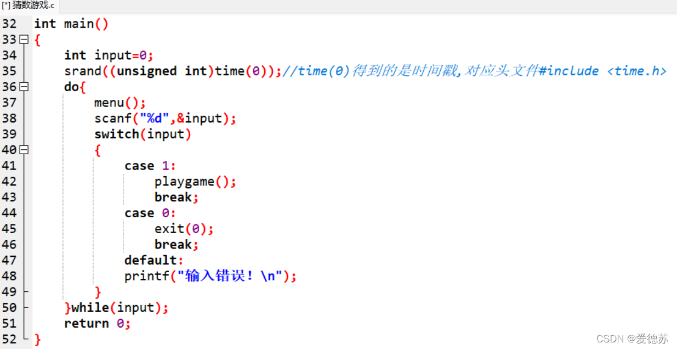The width and height of the screenshot is (677, 349).
Task: Click line number 52 in the gutter
Action: [9, 339]
